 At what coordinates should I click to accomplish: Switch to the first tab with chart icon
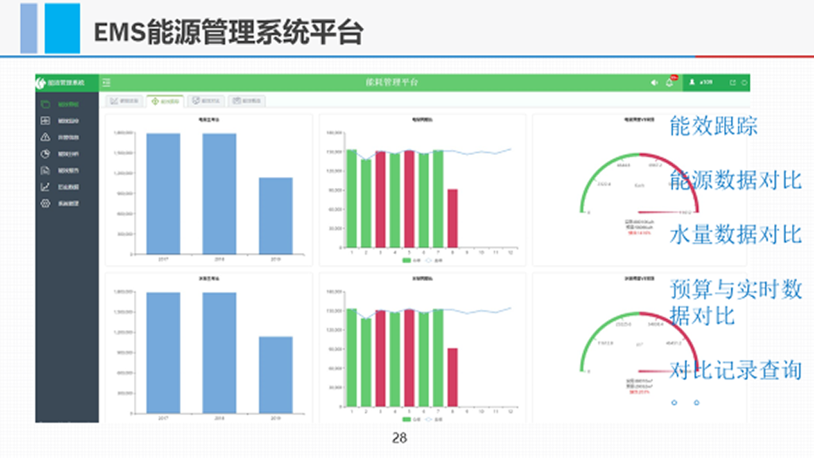click(x=124, y=101)
